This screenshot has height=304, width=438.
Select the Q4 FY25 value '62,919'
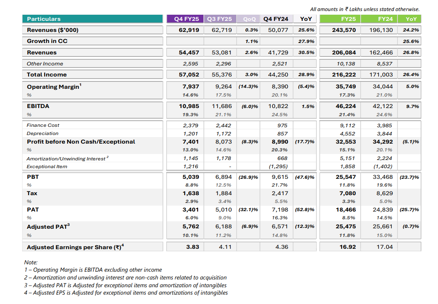[x=189, y=30]
